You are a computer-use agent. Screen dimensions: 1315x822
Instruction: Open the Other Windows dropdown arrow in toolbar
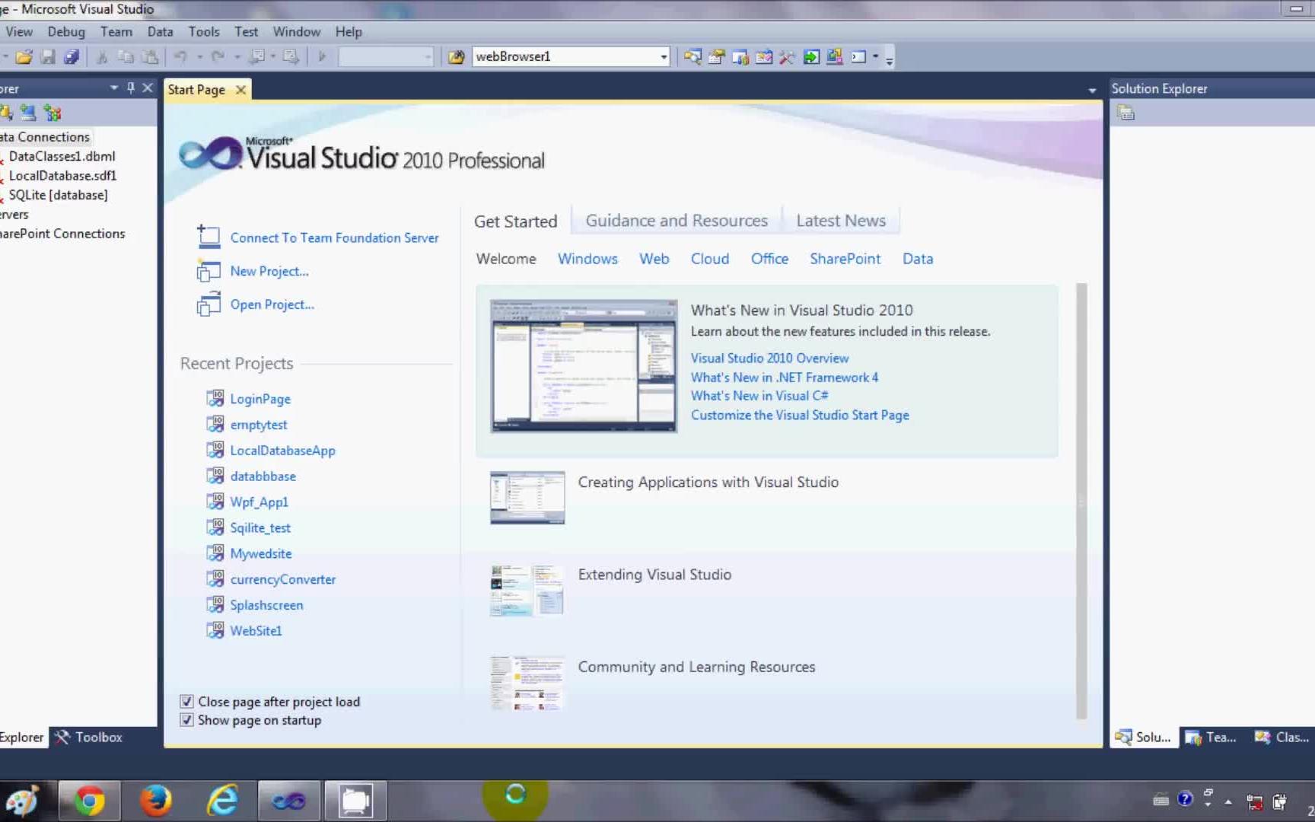click(875, 56)
